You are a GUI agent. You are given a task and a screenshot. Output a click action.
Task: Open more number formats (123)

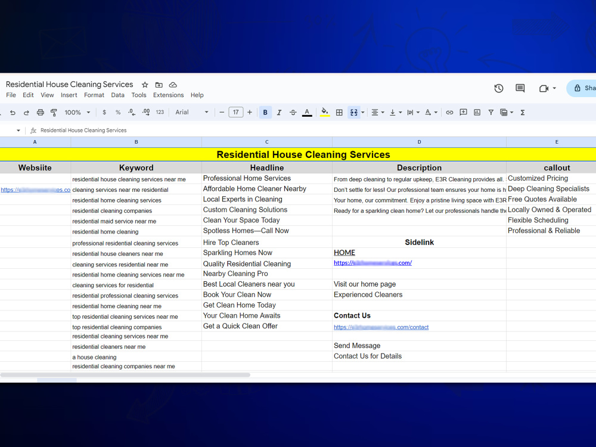(160, 113)
